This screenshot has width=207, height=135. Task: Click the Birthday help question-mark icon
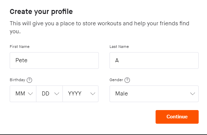click(x=29, y=80)
